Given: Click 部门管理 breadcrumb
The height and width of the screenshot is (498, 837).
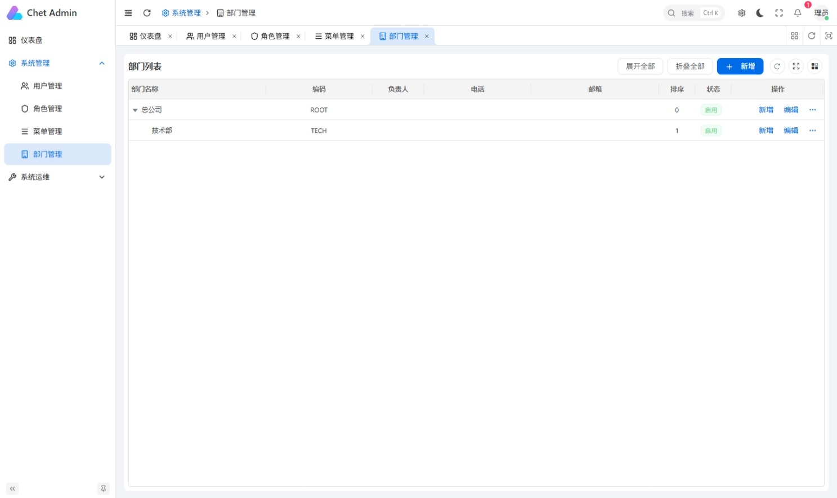Looking at the screenshot, I should pos(236,13).
